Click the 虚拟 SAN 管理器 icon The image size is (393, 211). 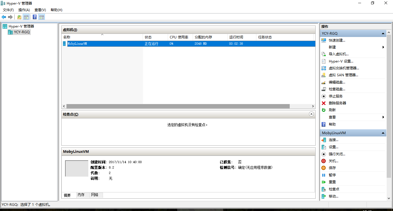324,75
